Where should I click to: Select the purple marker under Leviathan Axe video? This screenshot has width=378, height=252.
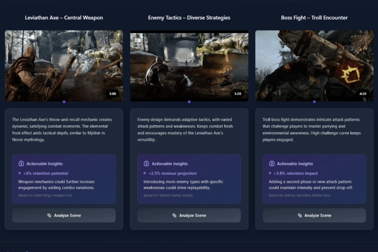[x=64, y=102]
